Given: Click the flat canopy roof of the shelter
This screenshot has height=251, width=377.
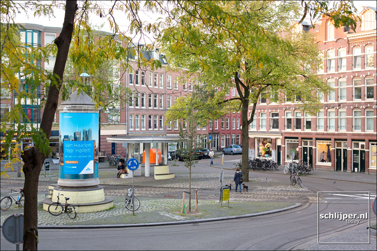Looking at the screenshot, I should 141,140.
